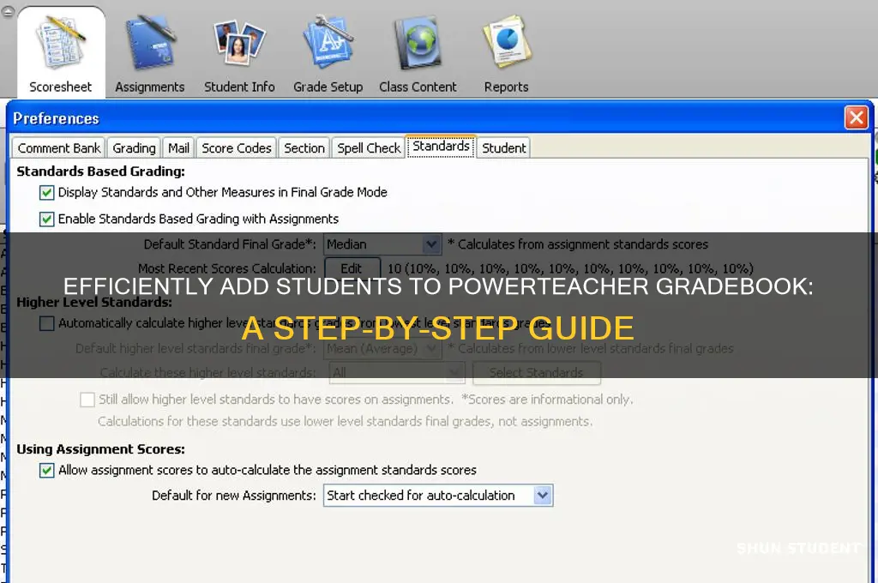878x583 pixels.
Task: Open Default for new Assignments dropdown
Action: click(438, 496)
